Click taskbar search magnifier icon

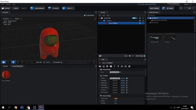click(9, 107)
